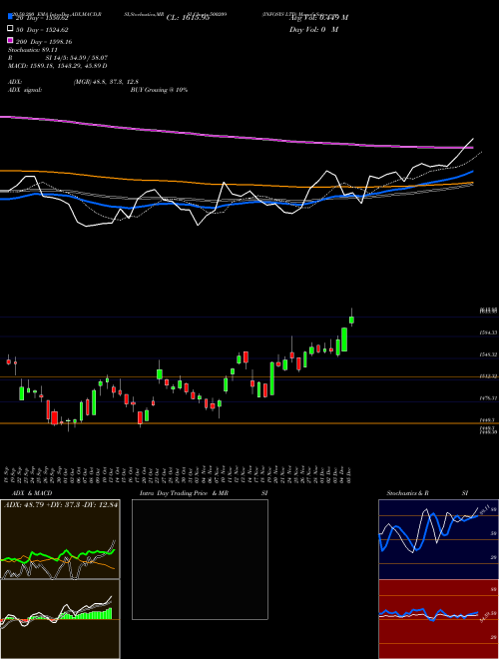Click the blue 20 Day legend swatch
The image size is (499, 659).
pos(10,16)
